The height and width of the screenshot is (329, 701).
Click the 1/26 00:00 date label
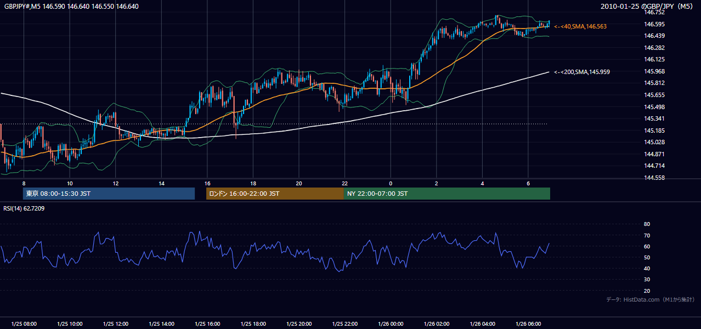click(x=391, y=324)
